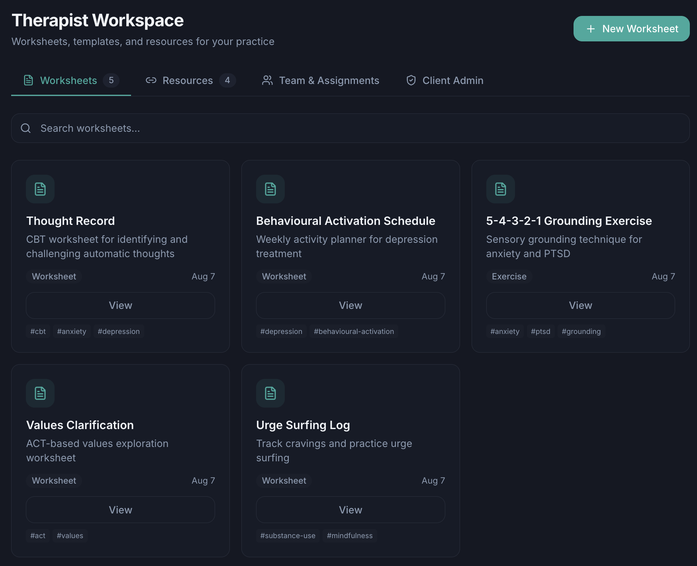The width and height of the screenshot is (697, 566).
Task: Click the #substance-use tag
Action: coord(288,535)
